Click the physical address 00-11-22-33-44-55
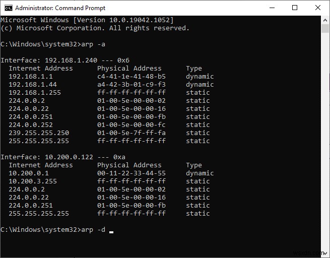 coord(131,173)
